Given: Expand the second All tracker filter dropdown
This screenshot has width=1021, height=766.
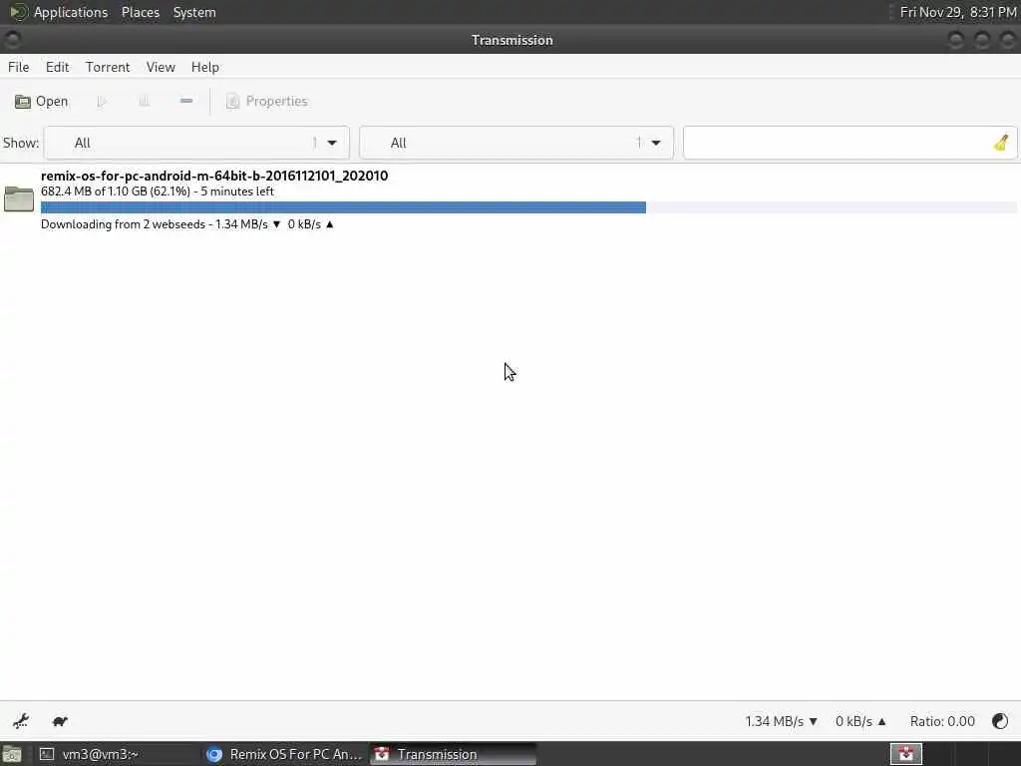Looking at the screenshot, I should [x=515, y=143].
